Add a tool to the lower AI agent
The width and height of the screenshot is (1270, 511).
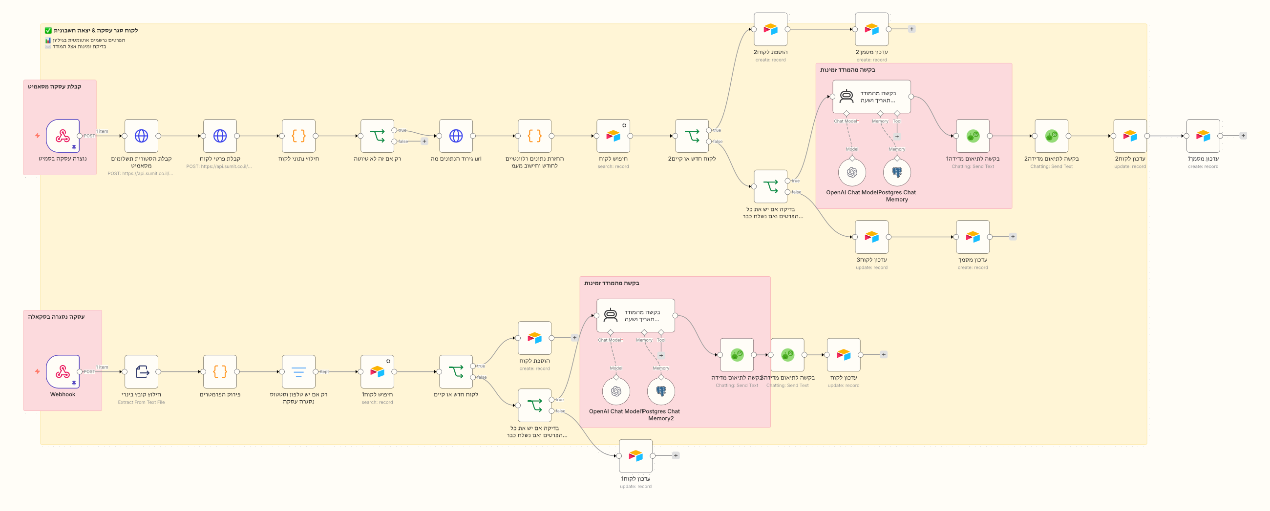(661, 355)
